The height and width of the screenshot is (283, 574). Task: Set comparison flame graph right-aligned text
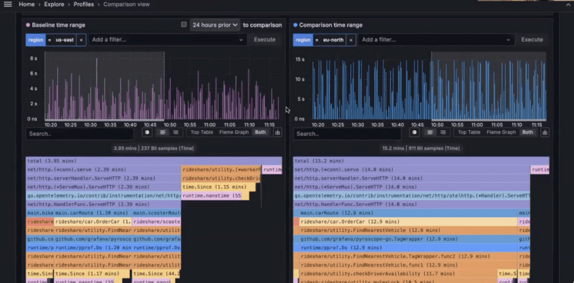coord(444,133)
